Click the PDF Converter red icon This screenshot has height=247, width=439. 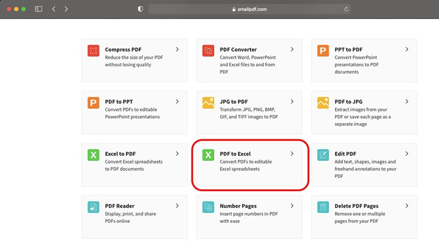click(x=208, y=50)
